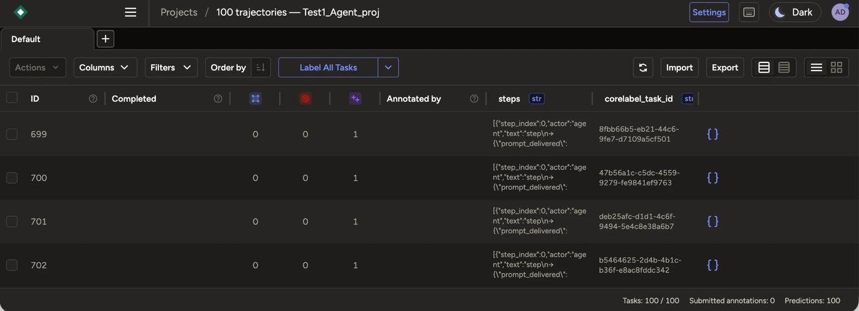The height and width of the screenshot is (311, 859).
Task: Click total predictions column icon
Action: coord(355,99)
